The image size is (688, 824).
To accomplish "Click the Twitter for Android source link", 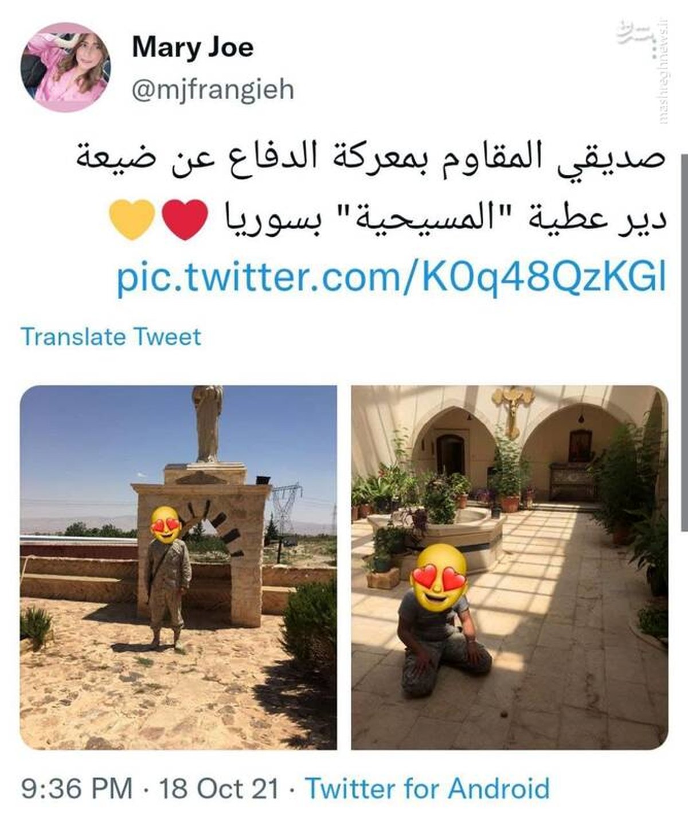I will (428, 788).
